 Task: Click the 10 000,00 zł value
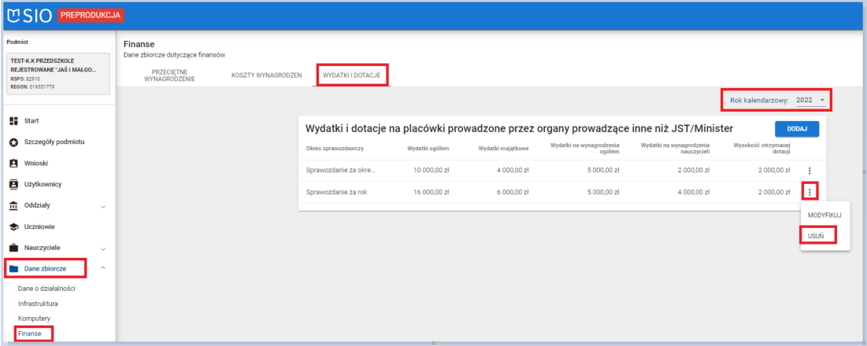tap(430, 171)
